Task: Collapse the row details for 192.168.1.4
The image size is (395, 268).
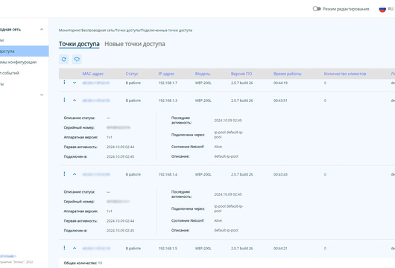Action: (75, 174)
